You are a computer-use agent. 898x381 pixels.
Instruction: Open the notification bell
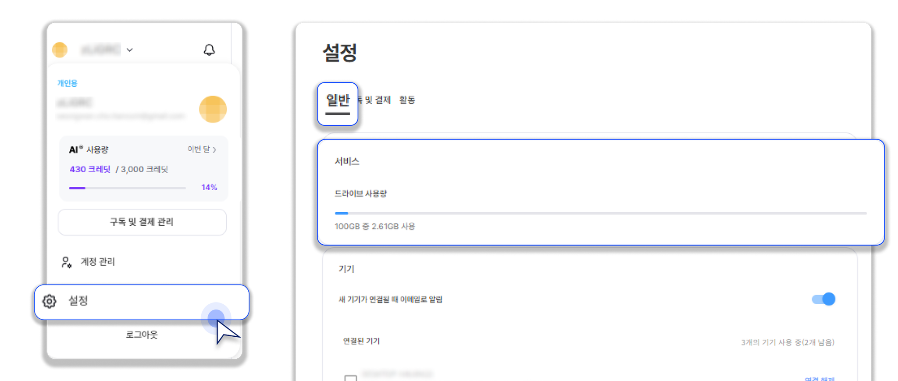209,50
